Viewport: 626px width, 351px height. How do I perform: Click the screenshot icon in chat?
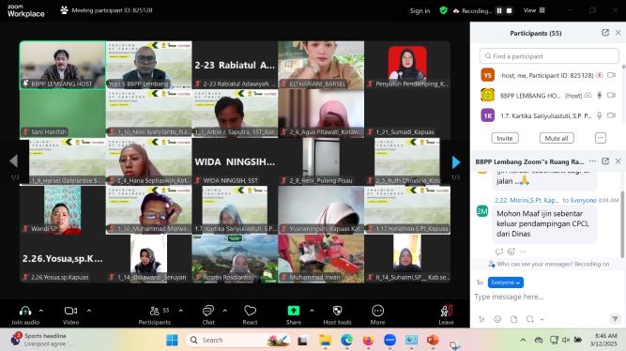pos(529,319)
